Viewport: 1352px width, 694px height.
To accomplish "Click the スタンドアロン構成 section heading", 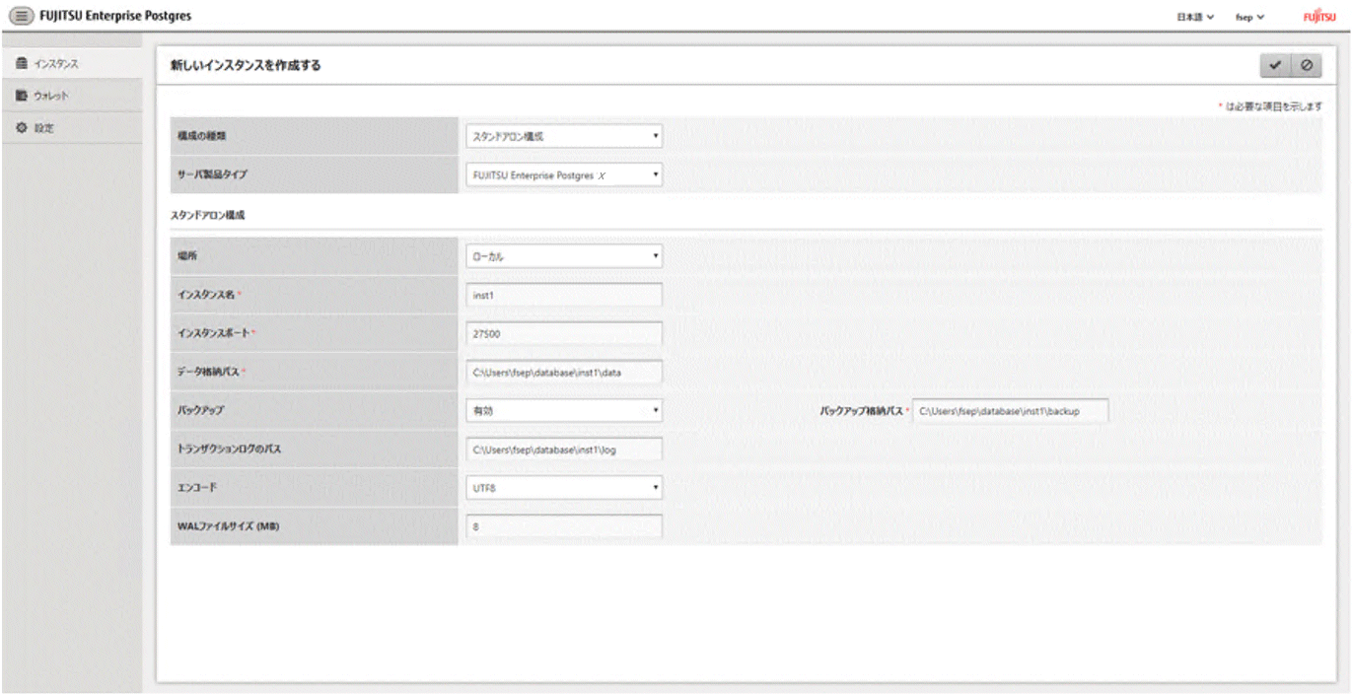I will coord(207,215).
